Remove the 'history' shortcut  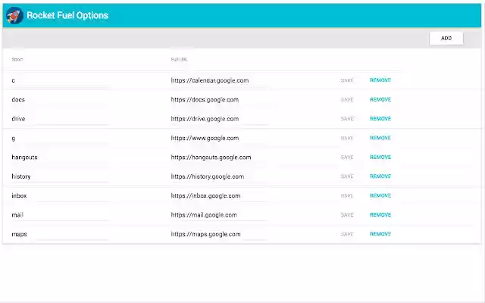point(380,176)
